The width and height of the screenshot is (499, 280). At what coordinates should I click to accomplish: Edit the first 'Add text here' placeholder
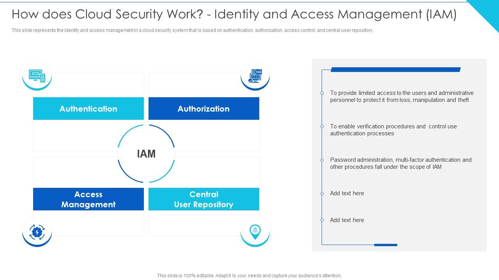347,193
